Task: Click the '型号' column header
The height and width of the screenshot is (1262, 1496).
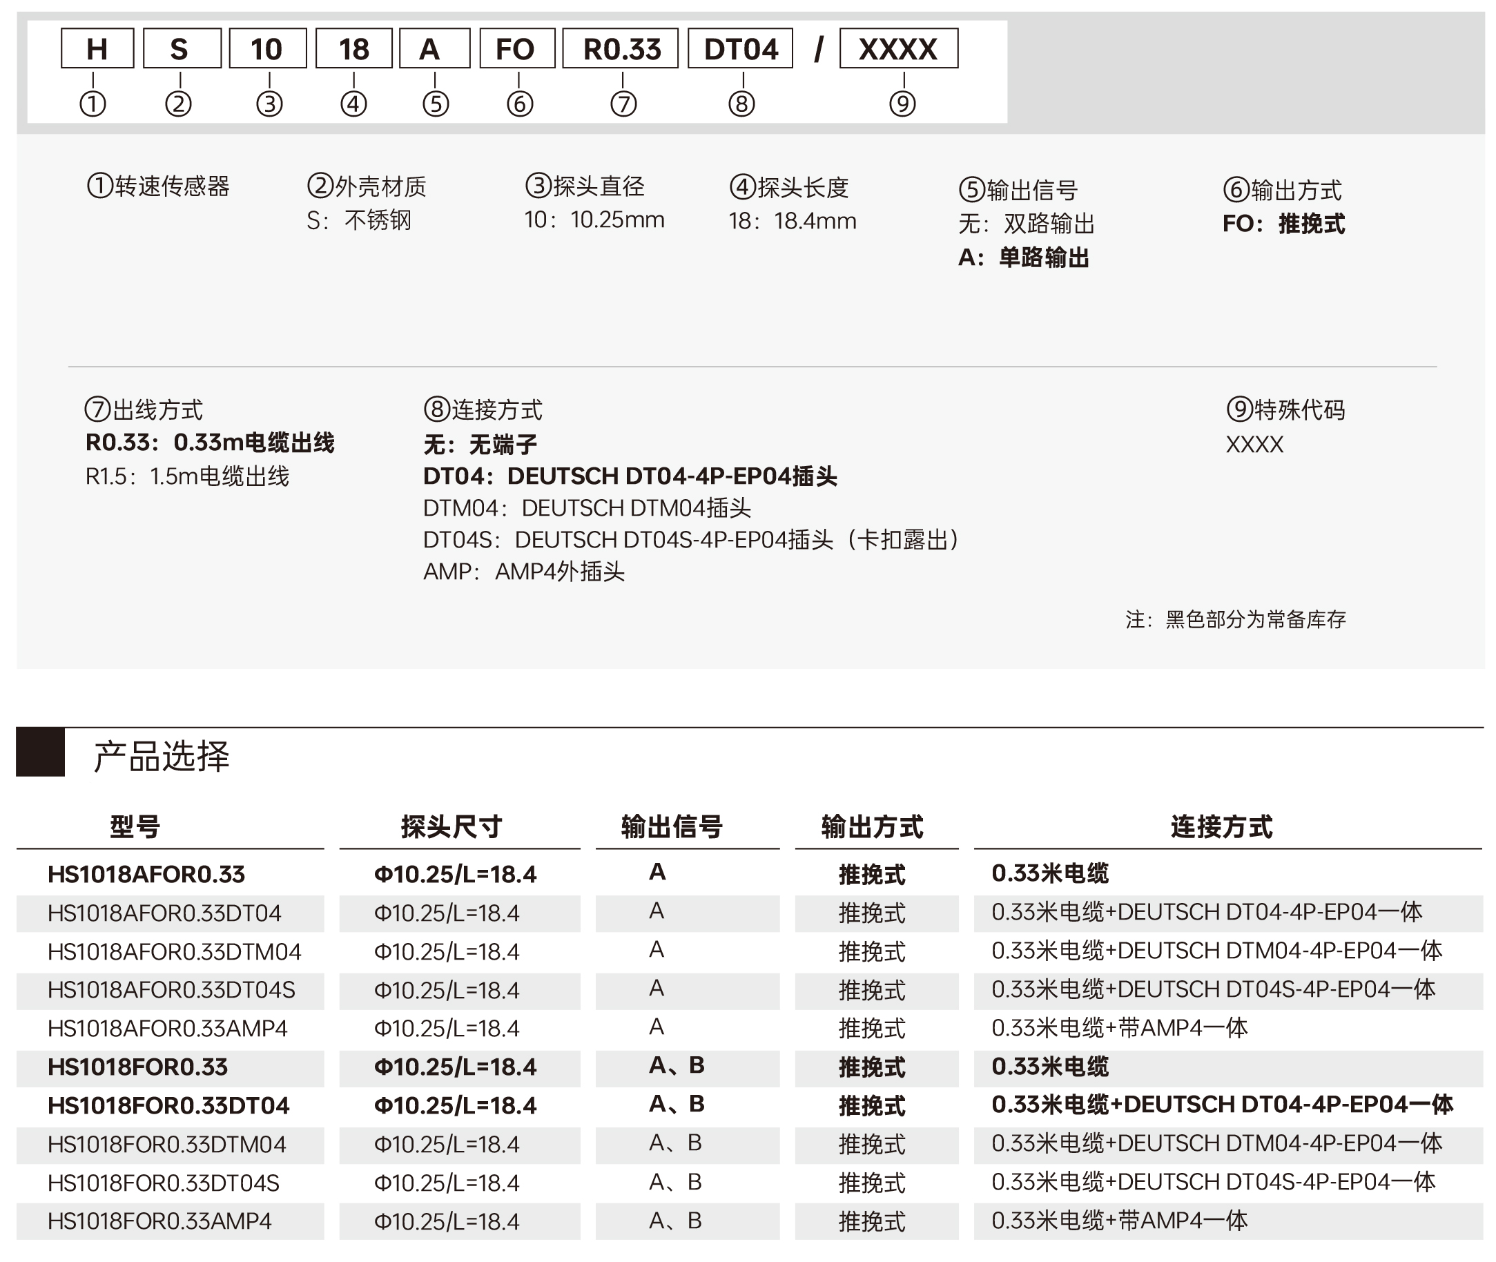Action: pyautogui.click(x=135, y=827)
